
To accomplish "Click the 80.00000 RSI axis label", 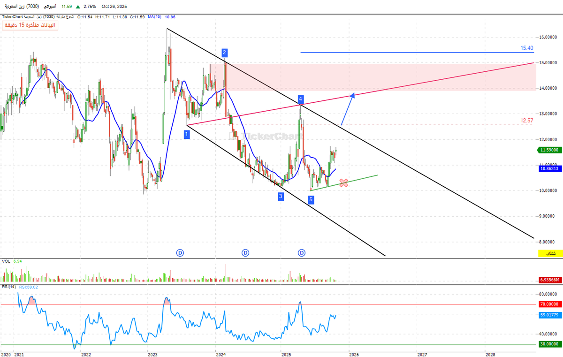I will click(x=548, y=294).
